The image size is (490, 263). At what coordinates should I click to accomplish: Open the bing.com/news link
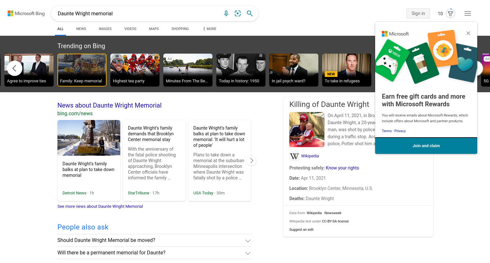coord(75,114)
